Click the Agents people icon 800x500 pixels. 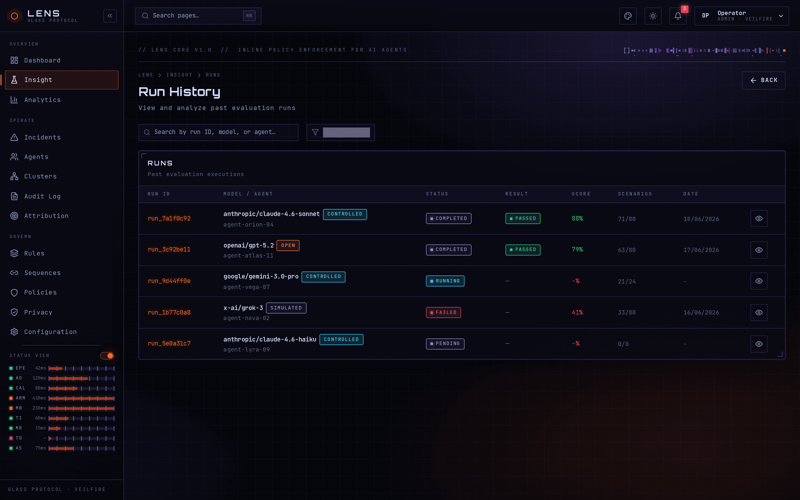tap(14, 157)
